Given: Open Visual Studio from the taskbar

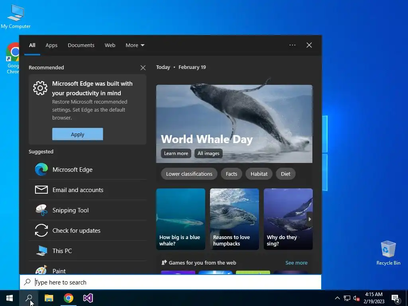Looking at the screenshot, I should pos(88,298).
